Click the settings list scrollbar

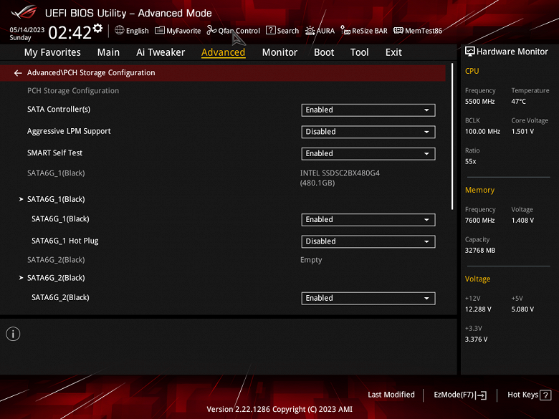452,137
